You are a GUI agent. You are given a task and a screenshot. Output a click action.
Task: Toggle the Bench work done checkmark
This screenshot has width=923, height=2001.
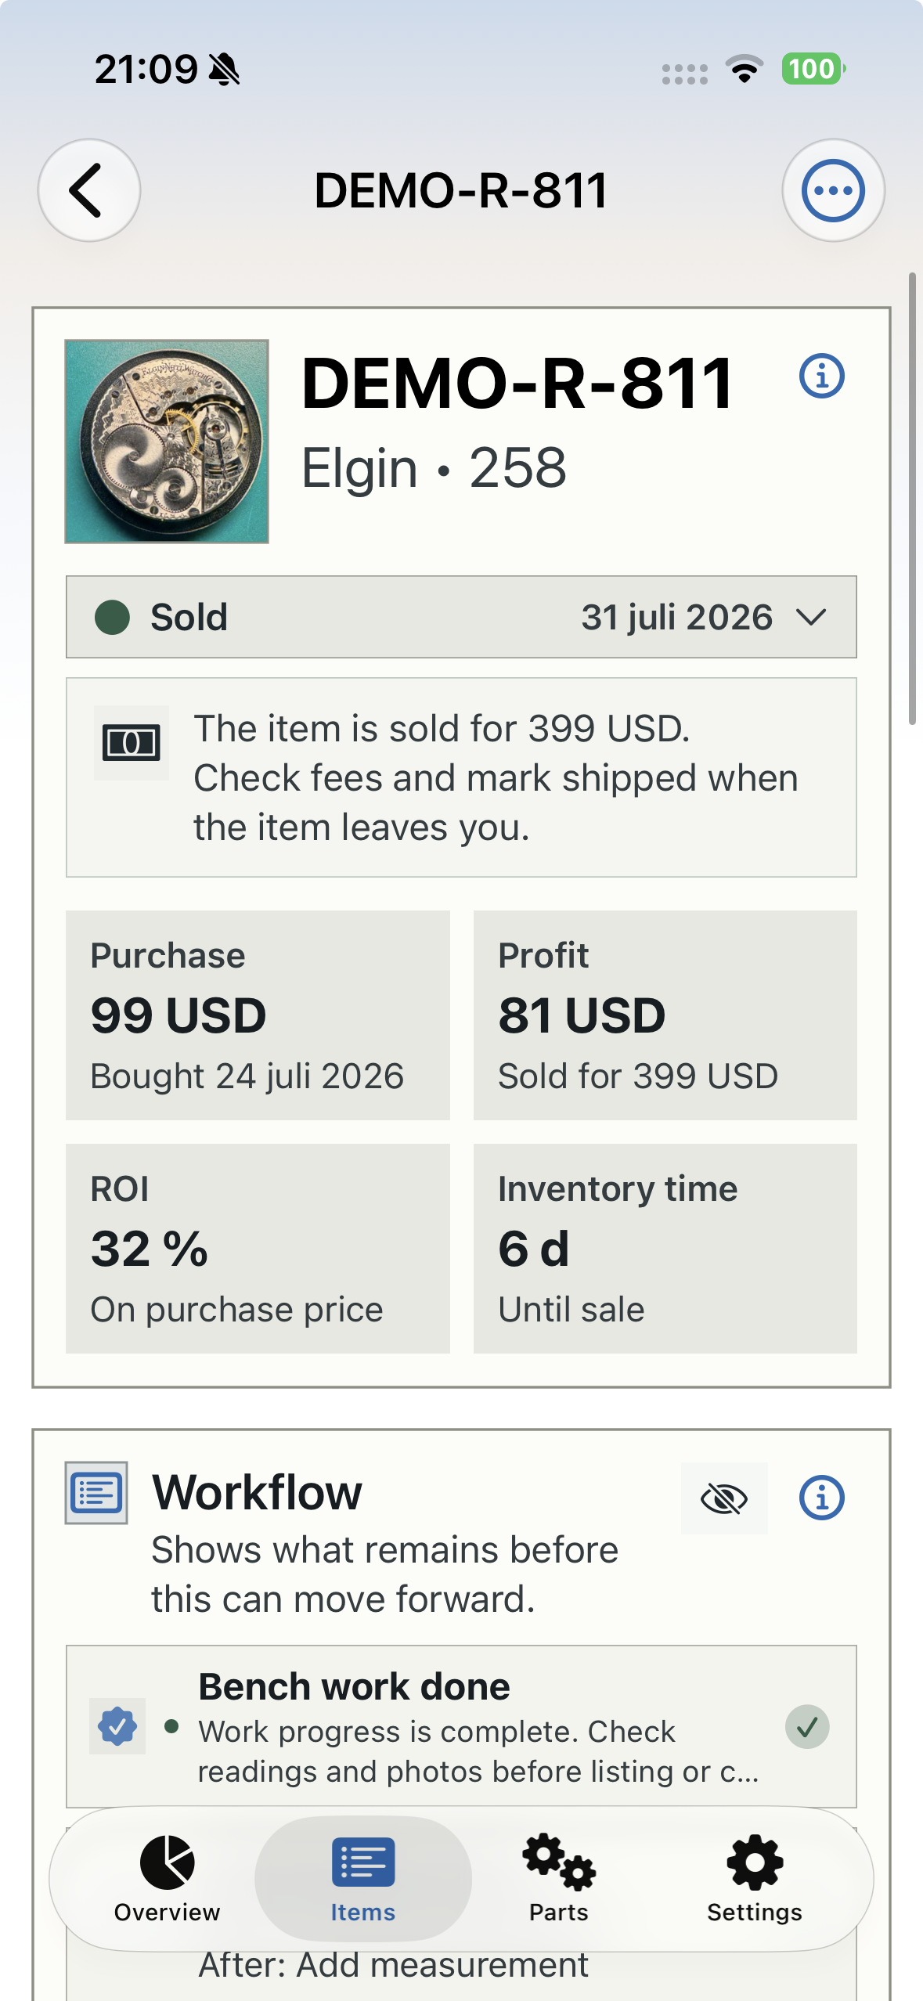(x=807, y=1726)
